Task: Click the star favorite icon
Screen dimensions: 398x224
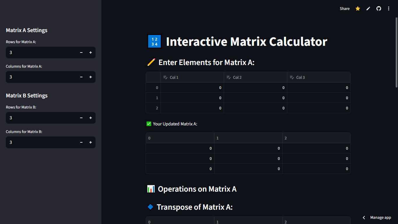Action: pyautogui.click(x=358, y=9)
